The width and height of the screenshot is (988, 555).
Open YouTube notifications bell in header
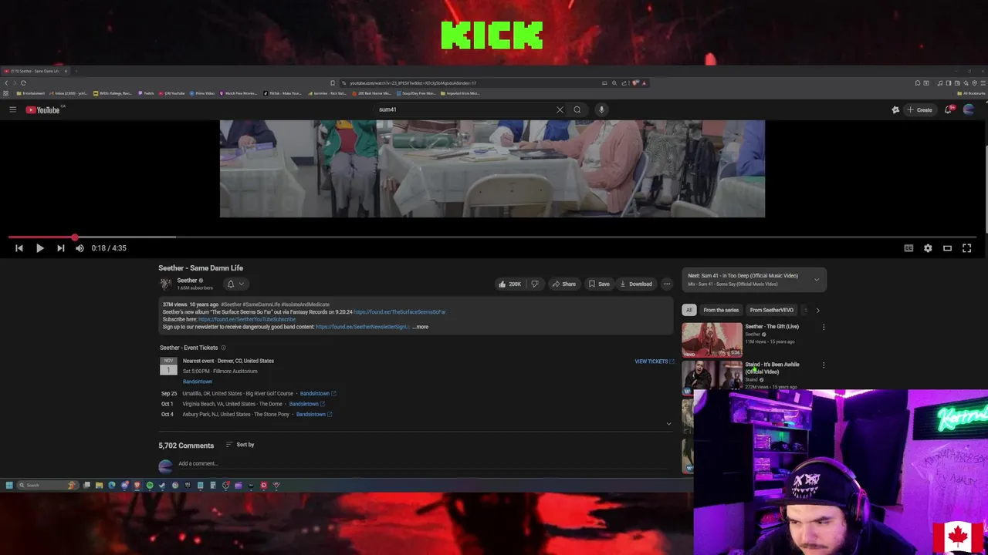(949, 109)
